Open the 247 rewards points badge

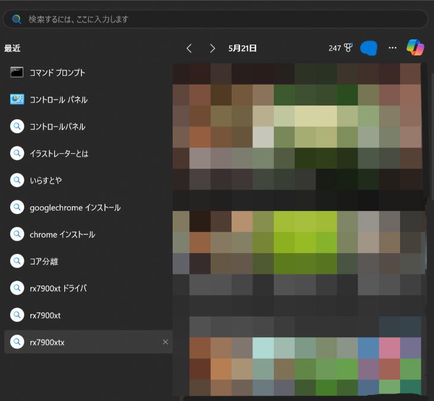pos(341,48)
